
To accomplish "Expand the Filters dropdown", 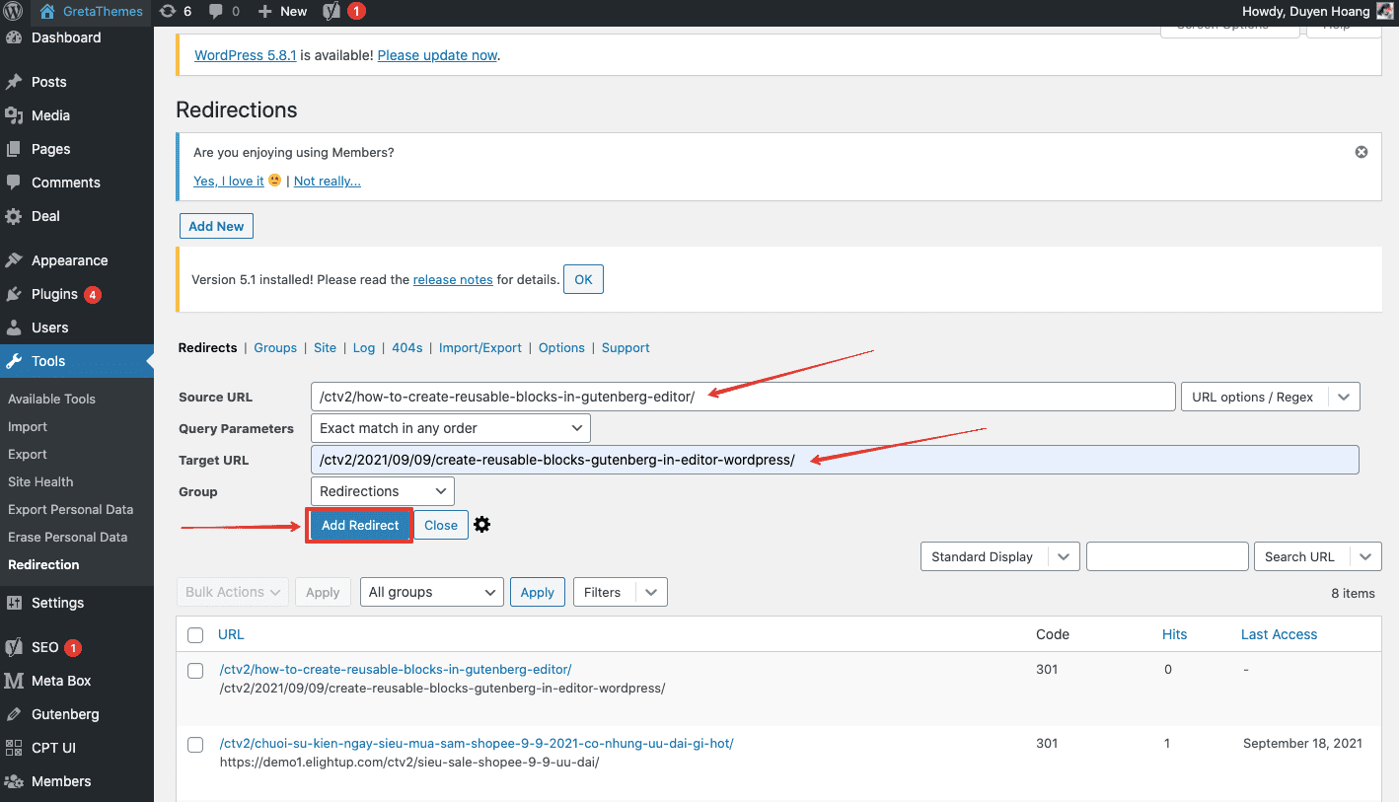I will click(x=621, y=592).
